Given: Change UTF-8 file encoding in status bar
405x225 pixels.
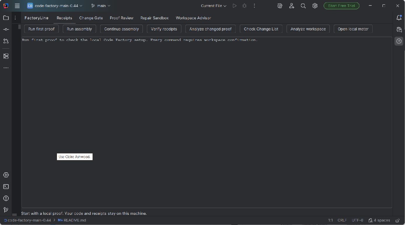Looking at the screenshot, I should point(357,220).
